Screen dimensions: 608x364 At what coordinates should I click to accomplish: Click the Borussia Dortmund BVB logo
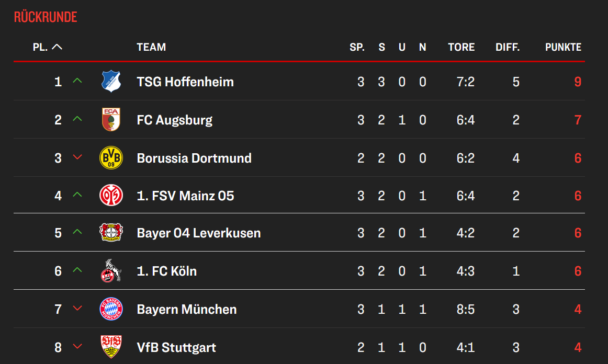pyautogui.click(x=111, y=158)
